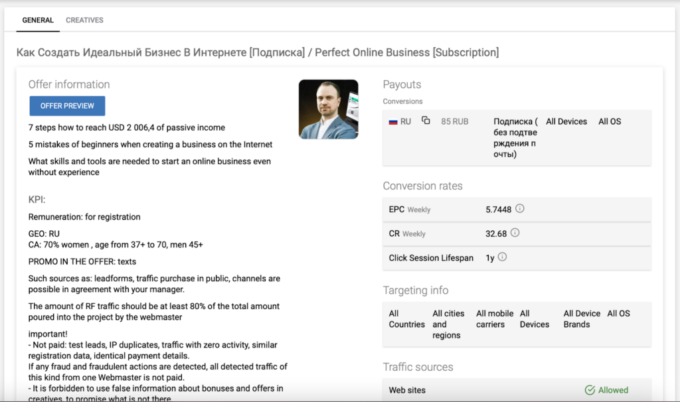Click All Device Brands targeting cell
The width and height of the screenshot is (680, 402).
tap(582, 319)
